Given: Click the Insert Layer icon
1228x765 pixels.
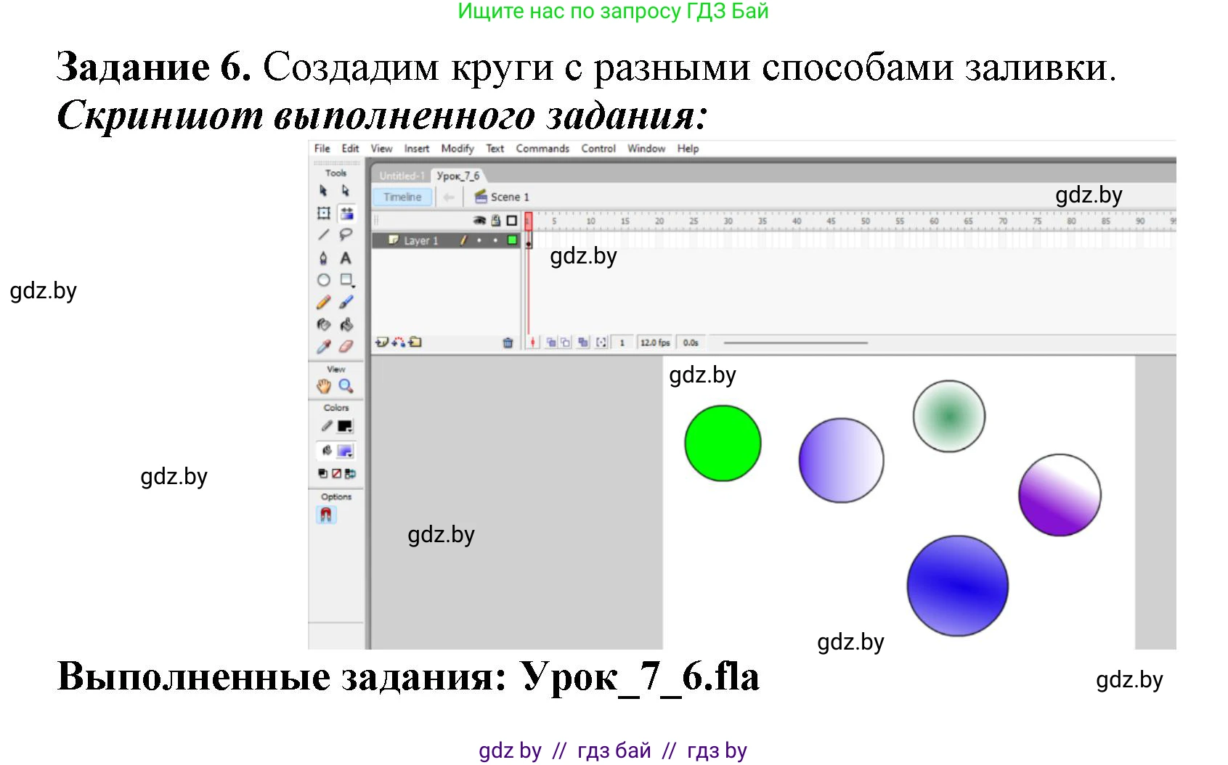Looking at the screenshot, I should (x=381, y=343).
